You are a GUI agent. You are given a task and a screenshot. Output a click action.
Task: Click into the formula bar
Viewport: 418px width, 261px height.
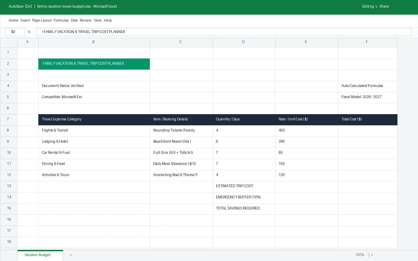pos(224,32)
